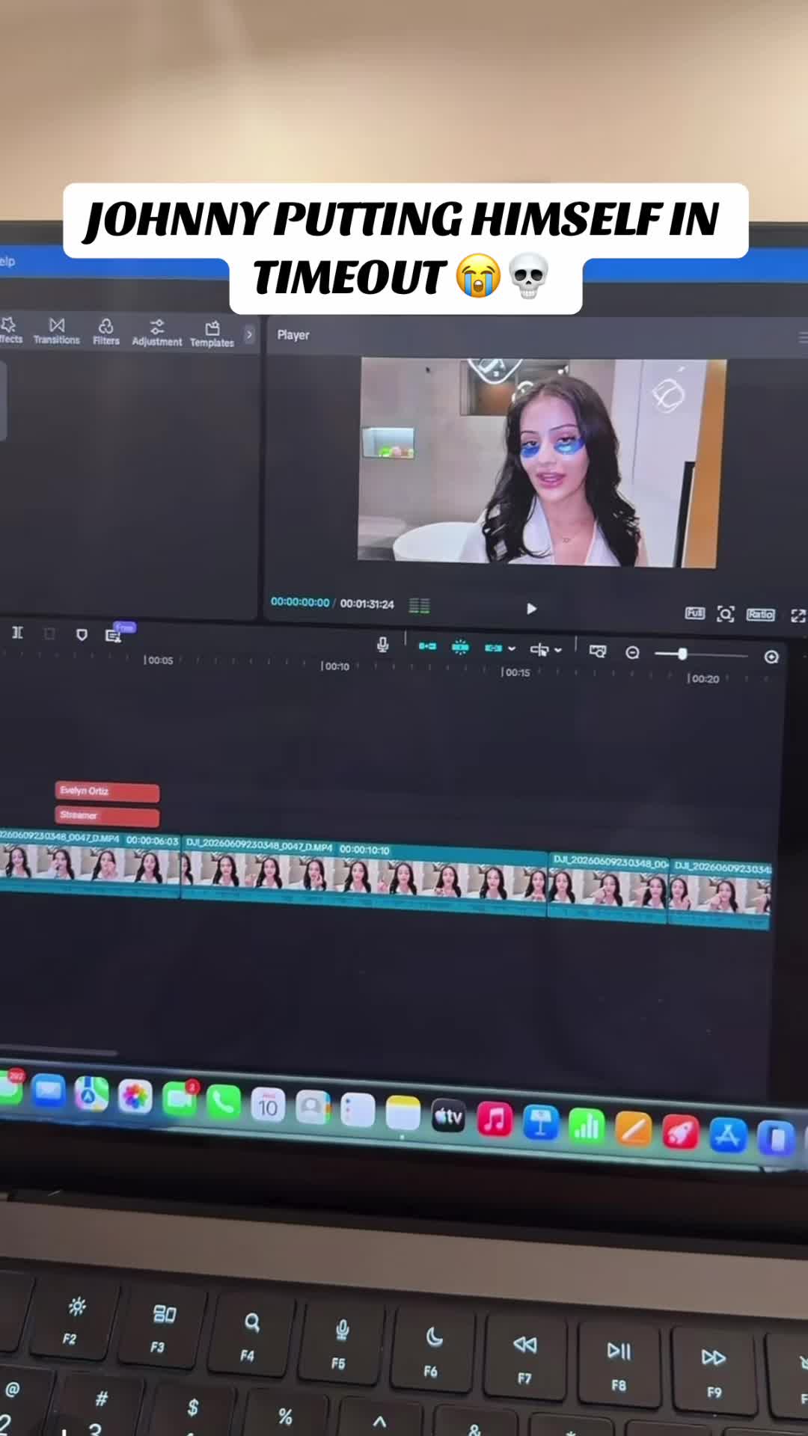Enter fullscreen preview in Player
The image size is (808, 1436).
pos(798,616)
